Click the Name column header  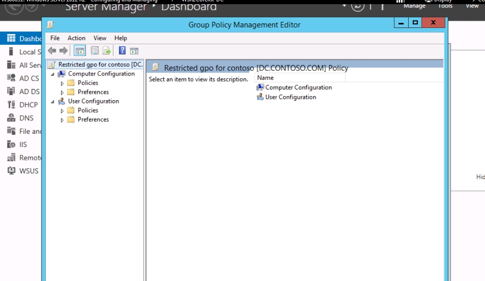(x=300, y=78)
